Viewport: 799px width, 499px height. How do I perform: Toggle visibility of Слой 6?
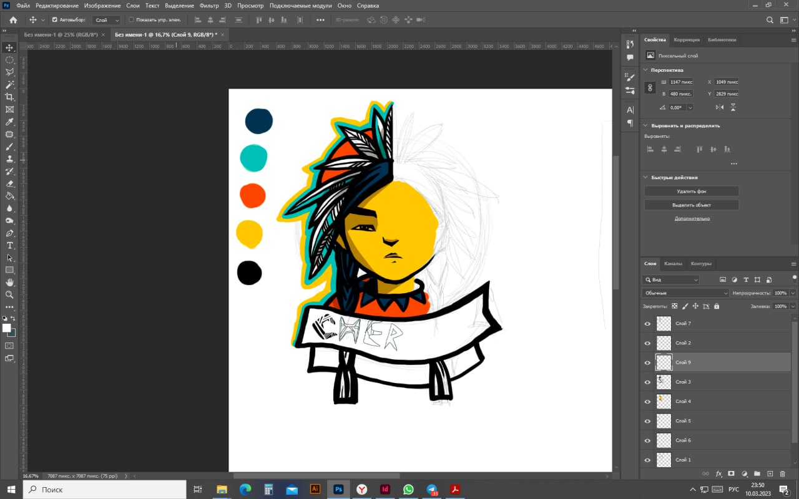click(x=647, y=440)
